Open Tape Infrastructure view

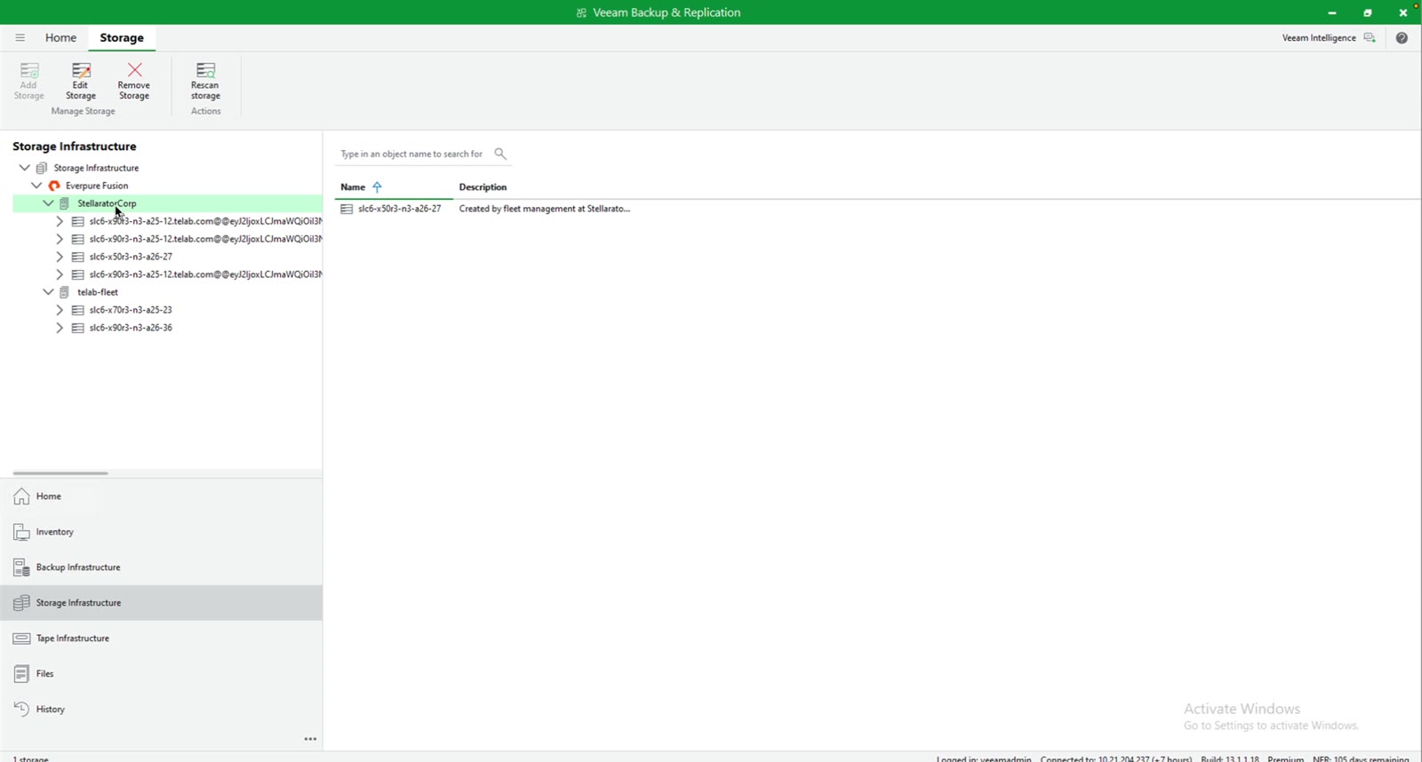pos(161,639)
